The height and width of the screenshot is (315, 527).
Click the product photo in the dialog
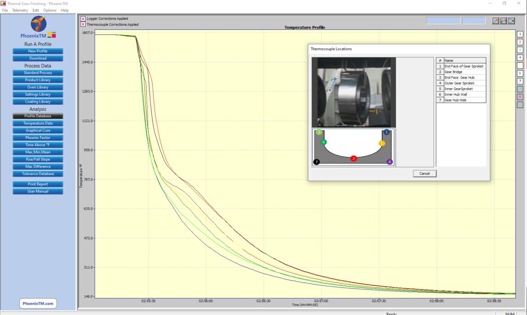coord(353,92)
